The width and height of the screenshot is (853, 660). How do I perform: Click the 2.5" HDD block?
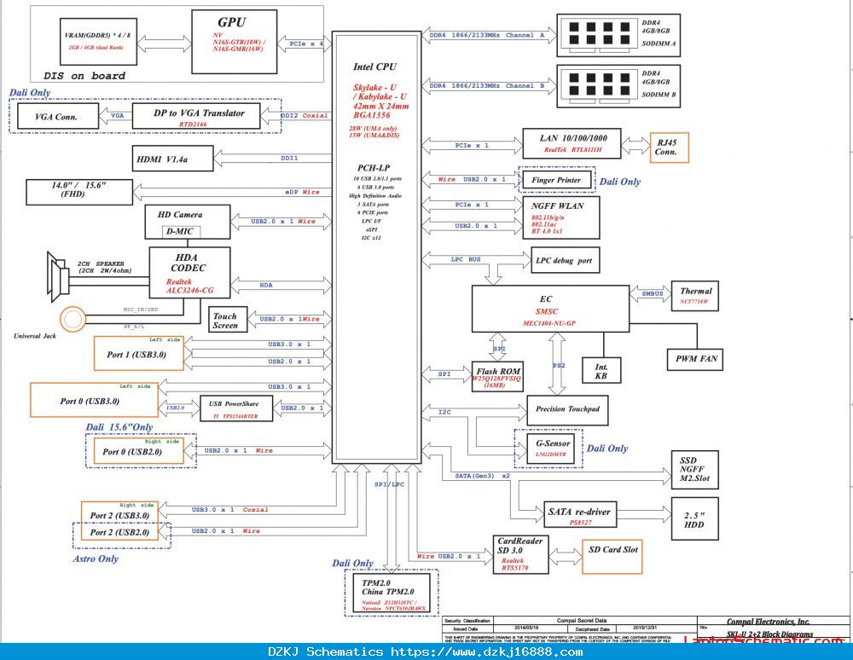coord(694,518)
